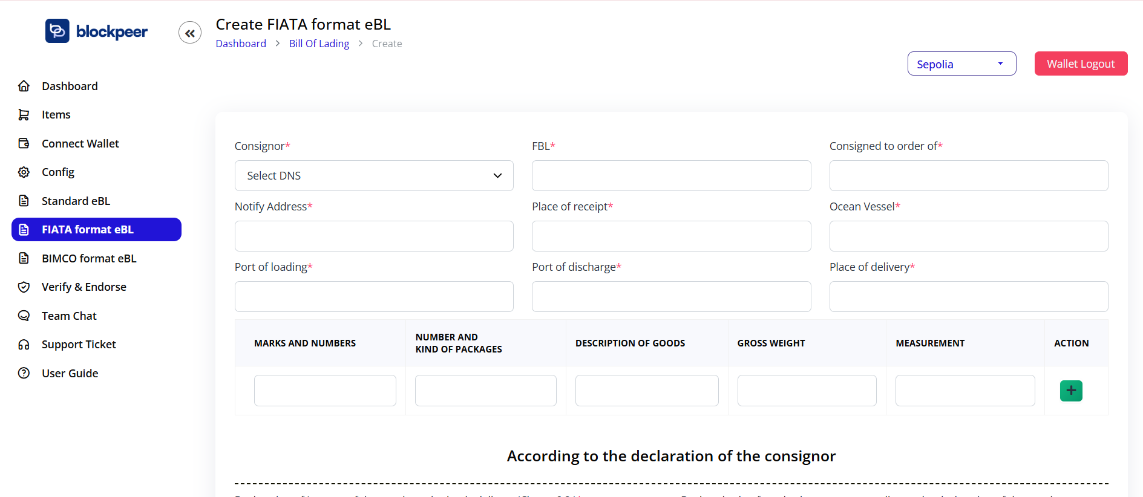Open the Consignor Select DNS dropdown
The height and width of the screenshot is (497, 1143).
[x=374, y=175]
